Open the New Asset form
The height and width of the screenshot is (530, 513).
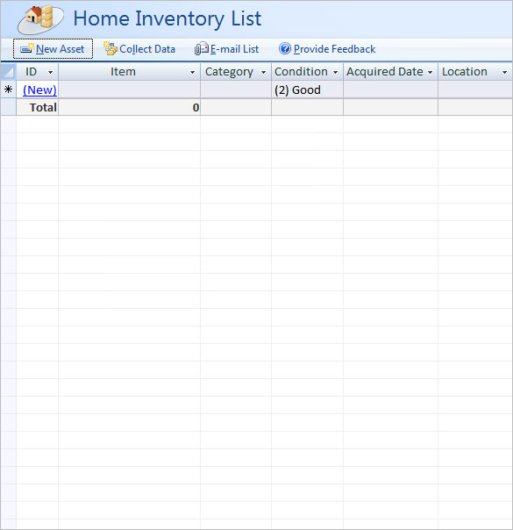point(53,48)
